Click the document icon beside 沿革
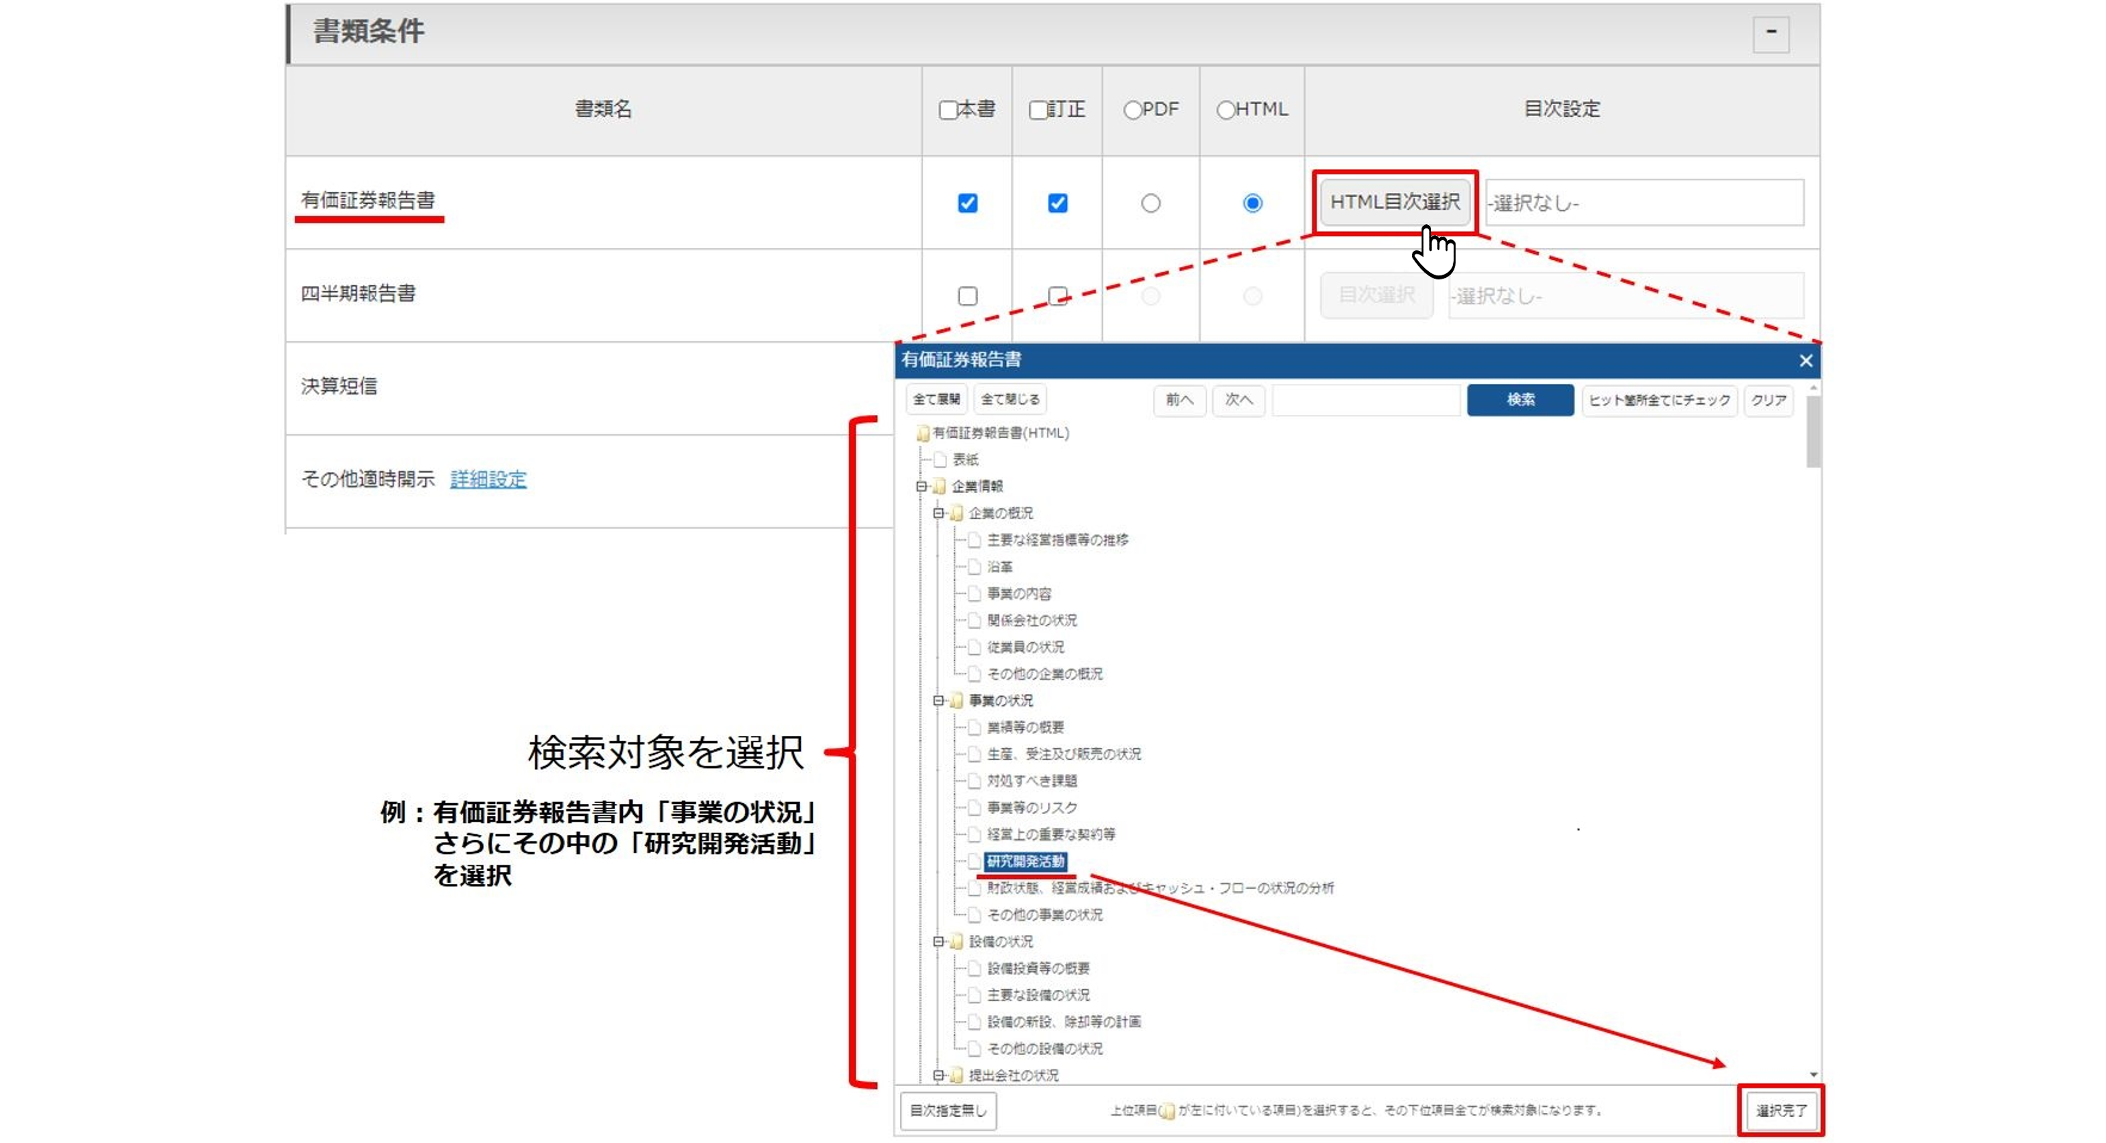The width and height of the screenshot is (2106, 1143). [974, 567]
